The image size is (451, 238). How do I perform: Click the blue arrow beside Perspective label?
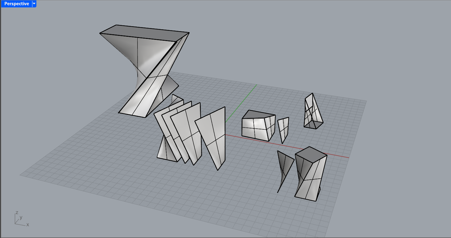34,4
